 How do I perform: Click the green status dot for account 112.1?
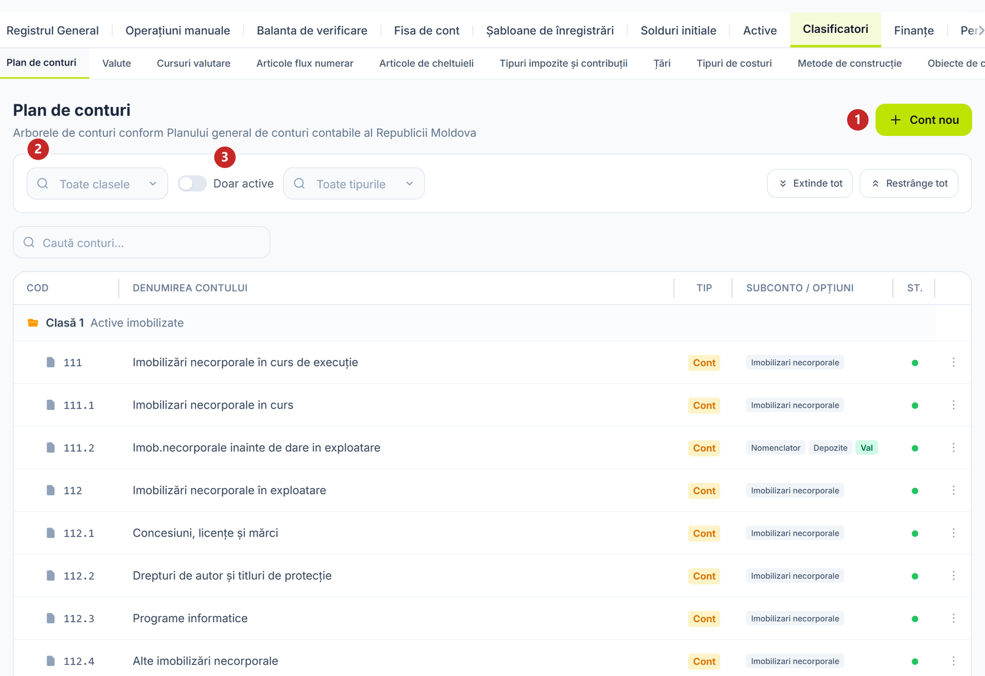[x=915, y=533]
